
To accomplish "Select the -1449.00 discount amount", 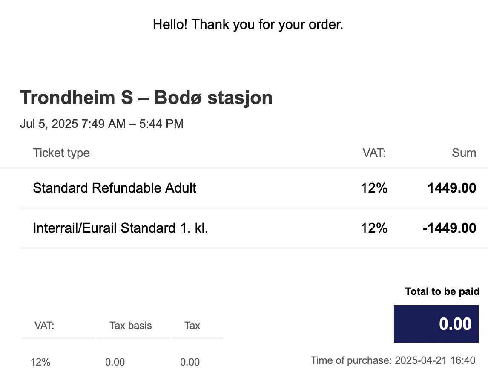I will [x=449, y=228].
